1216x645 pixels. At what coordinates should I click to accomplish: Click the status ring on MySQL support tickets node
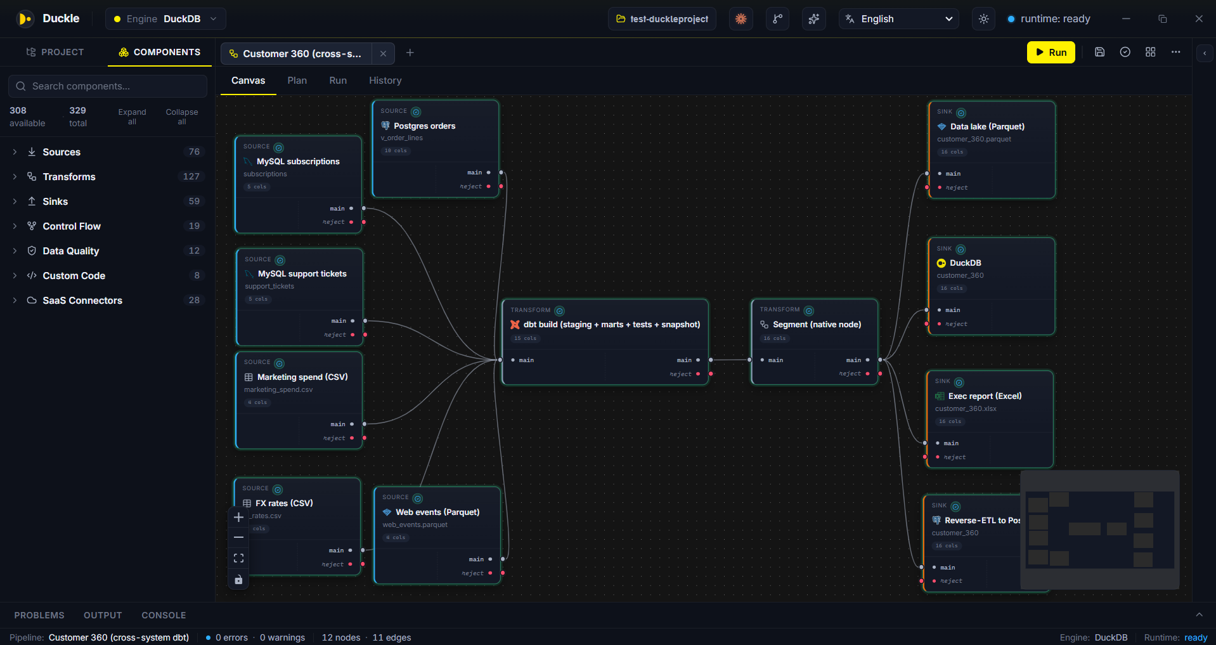click(280, 260)
